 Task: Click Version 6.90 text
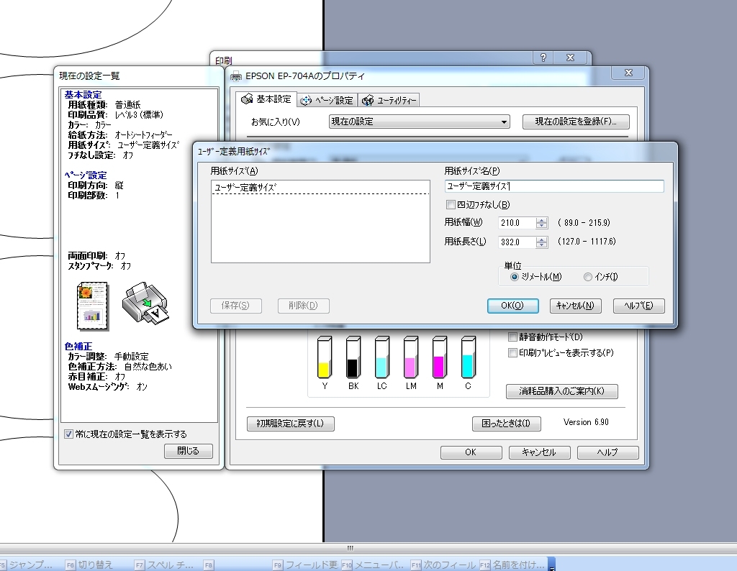pos(586,422)
